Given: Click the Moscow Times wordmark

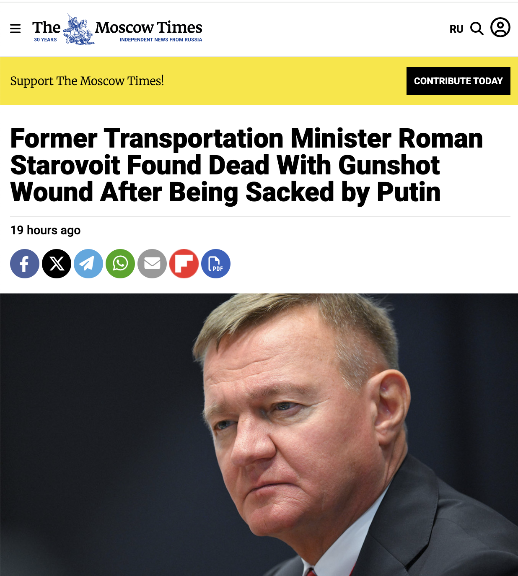Looking at the screenshot, I should (x=148, y=27).
